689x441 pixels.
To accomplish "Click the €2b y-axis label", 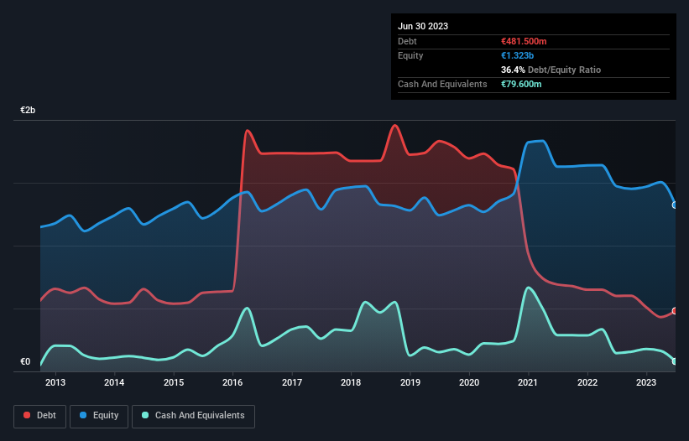I will tap(28, 110).
